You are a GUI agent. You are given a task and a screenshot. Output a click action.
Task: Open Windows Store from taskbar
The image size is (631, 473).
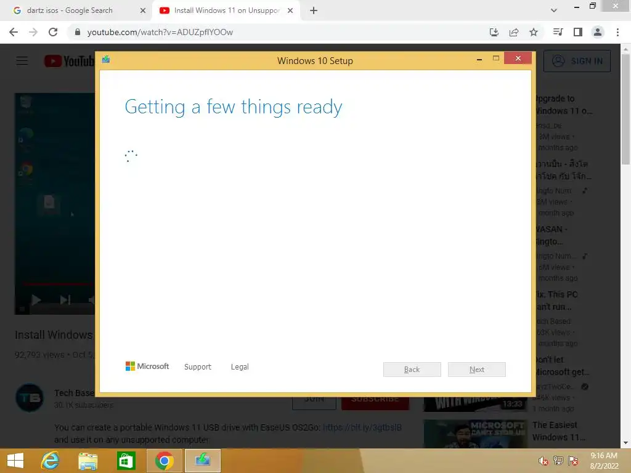click(126, 461)
